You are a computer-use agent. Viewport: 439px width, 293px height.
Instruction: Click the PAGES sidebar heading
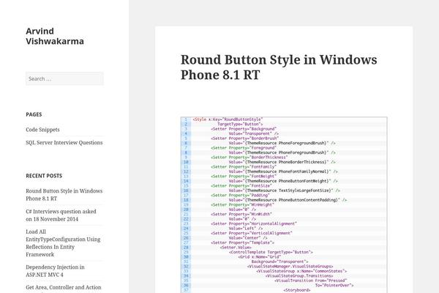click(34, 114)
